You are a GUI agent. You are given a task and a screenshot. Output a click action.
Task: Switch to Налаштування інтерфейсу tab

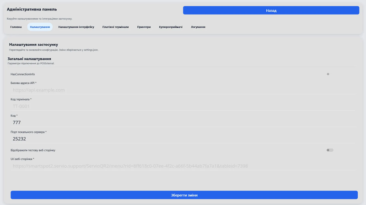[76, 27]
